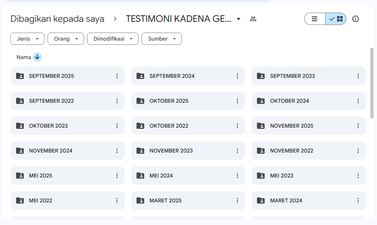This screenshot has height=225, width=377.
Task: Click the folder icon on NOVEMBER 2025
Action: (x=261, y=126)
